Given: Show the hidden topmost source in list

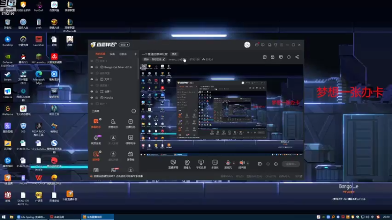Looking at the screenshot, I should point(92,61).
